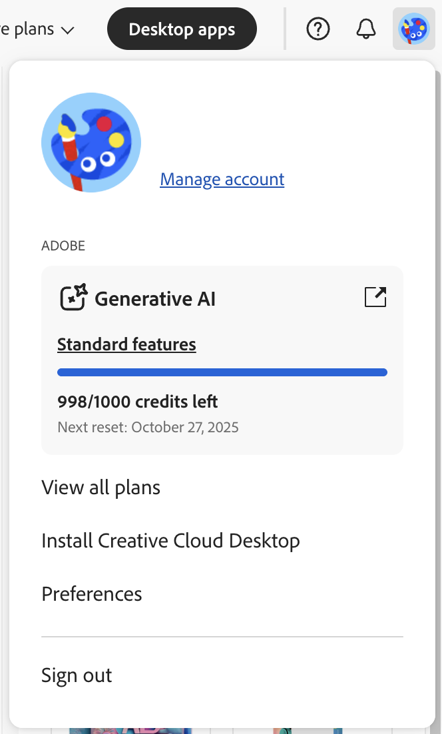Open the notifications bell icon
The height and width of the screenshot is (734, 442).
365,29
